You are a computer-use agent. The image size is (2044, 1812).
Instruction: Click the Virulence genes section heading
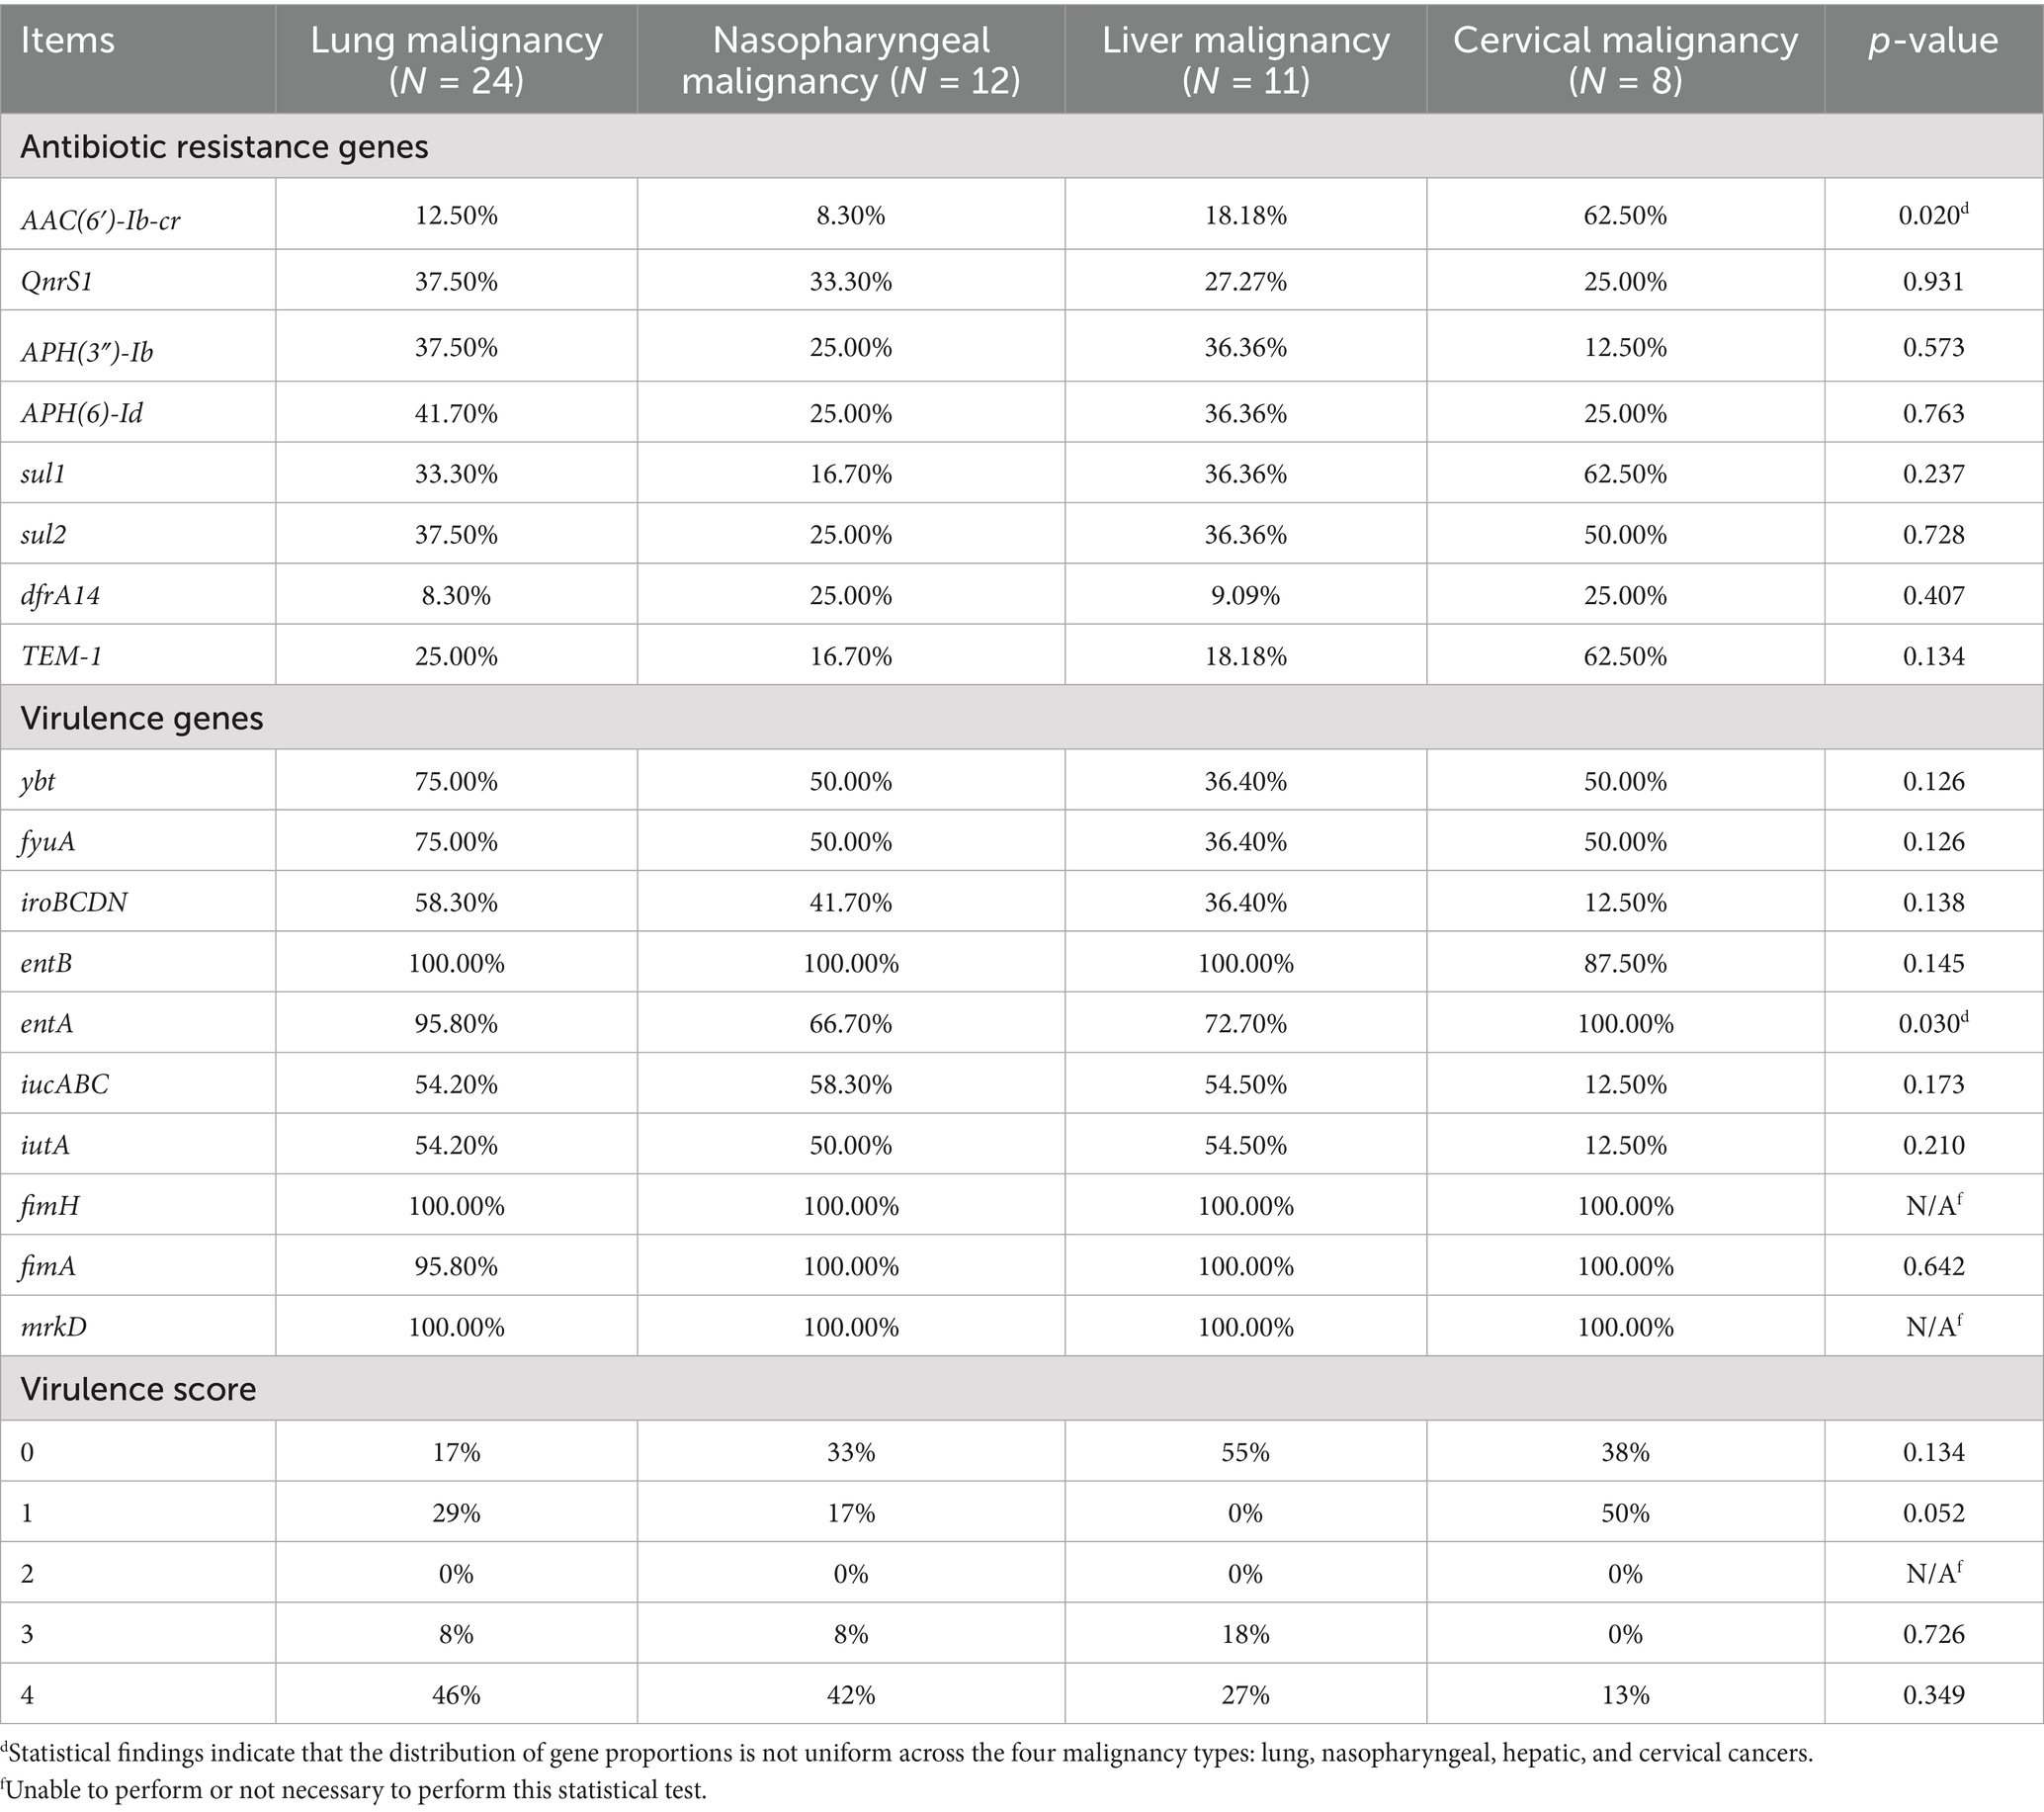click(142, 718)
